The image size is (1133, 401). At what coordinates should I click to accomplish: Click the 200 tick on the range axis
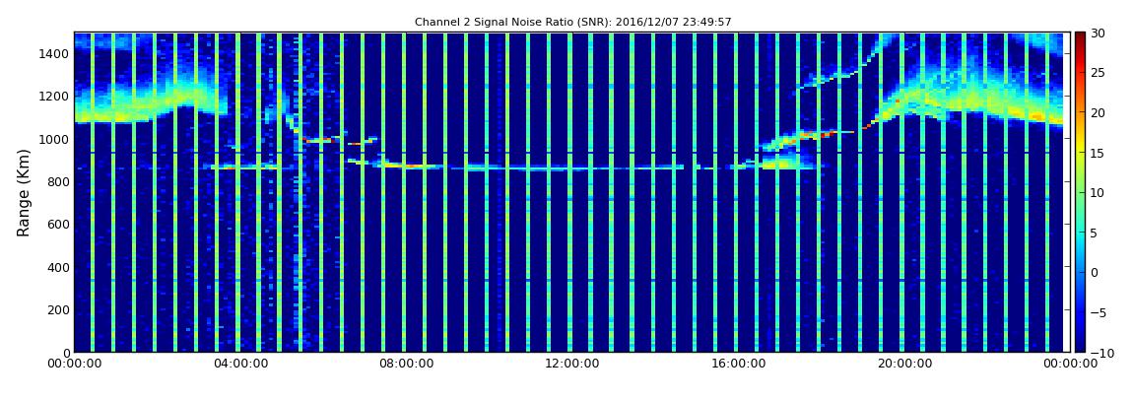point(58,310)
